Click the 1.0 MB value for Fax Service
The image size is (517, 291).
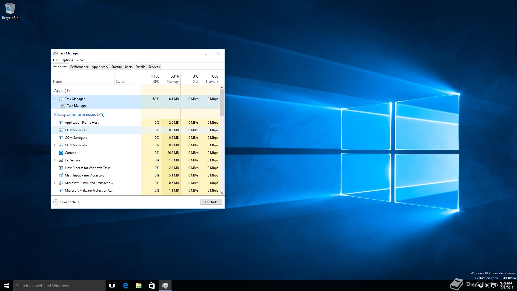click(174, 160)
